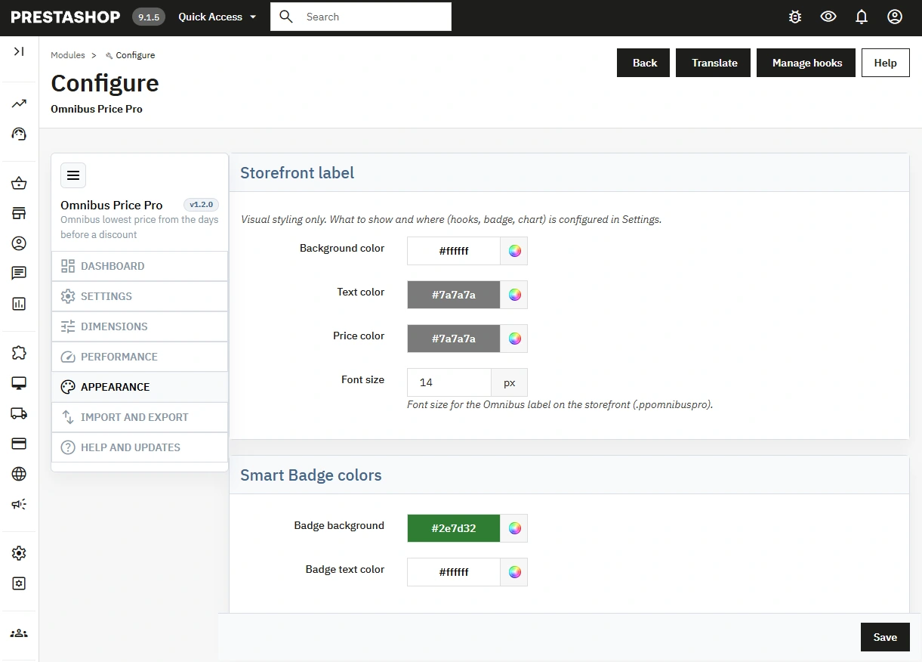922x662 pixels.
Task: Open the Text color picker wheel
Action: pos(514,295)
